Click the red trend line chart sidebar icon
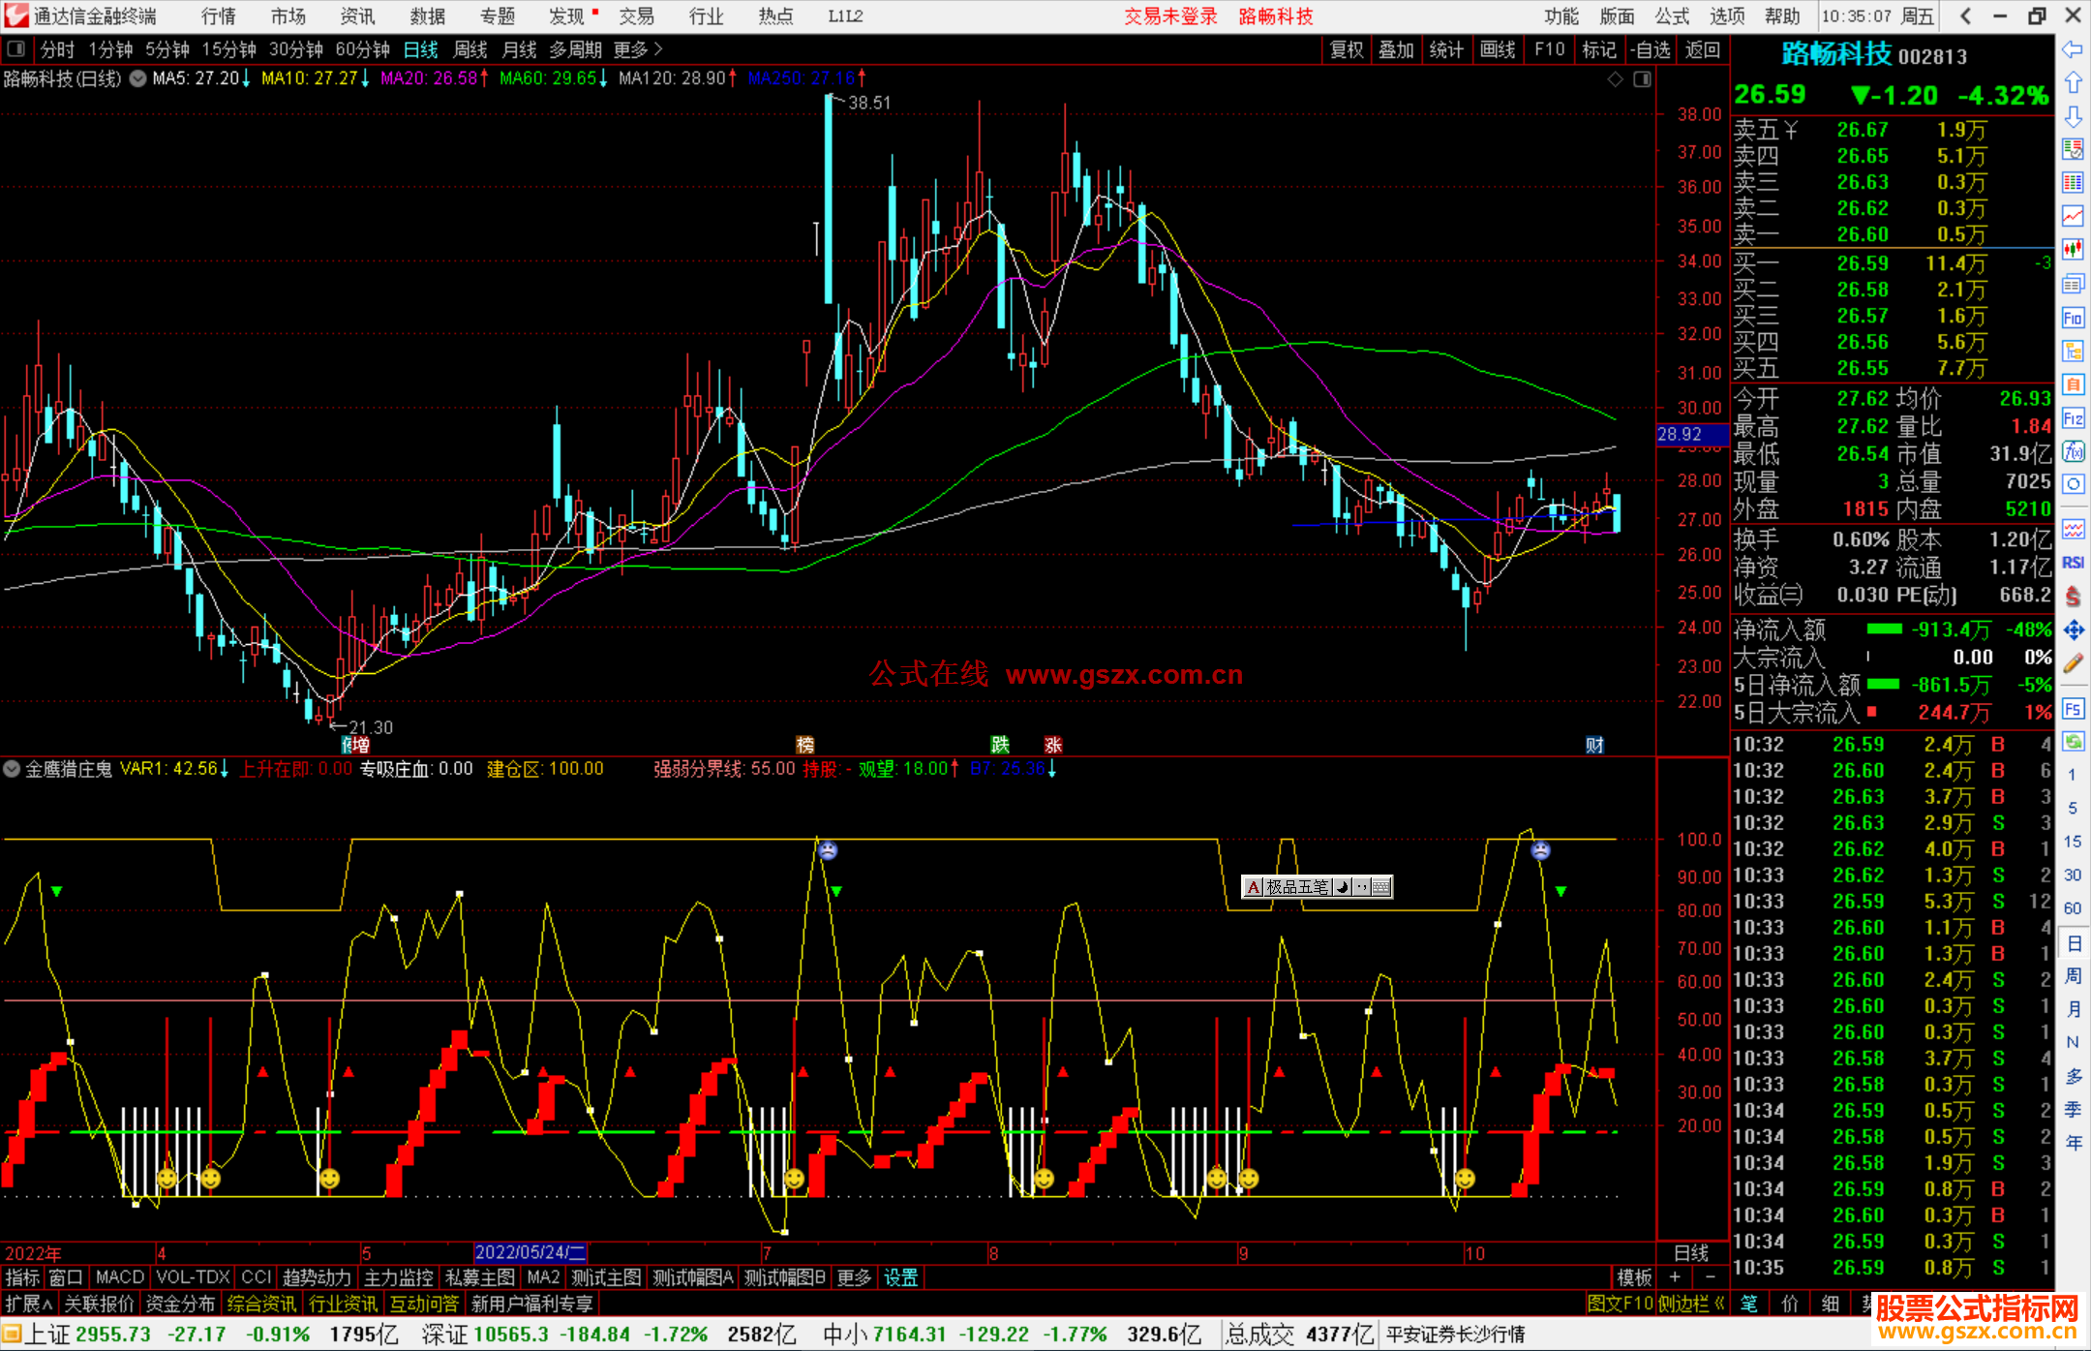The image size is (2091, 1351). (x=2073, y=216)
